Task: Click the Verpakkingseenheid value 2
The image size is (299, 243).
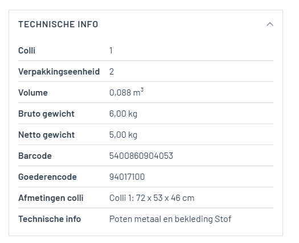Action: point(112,72)
